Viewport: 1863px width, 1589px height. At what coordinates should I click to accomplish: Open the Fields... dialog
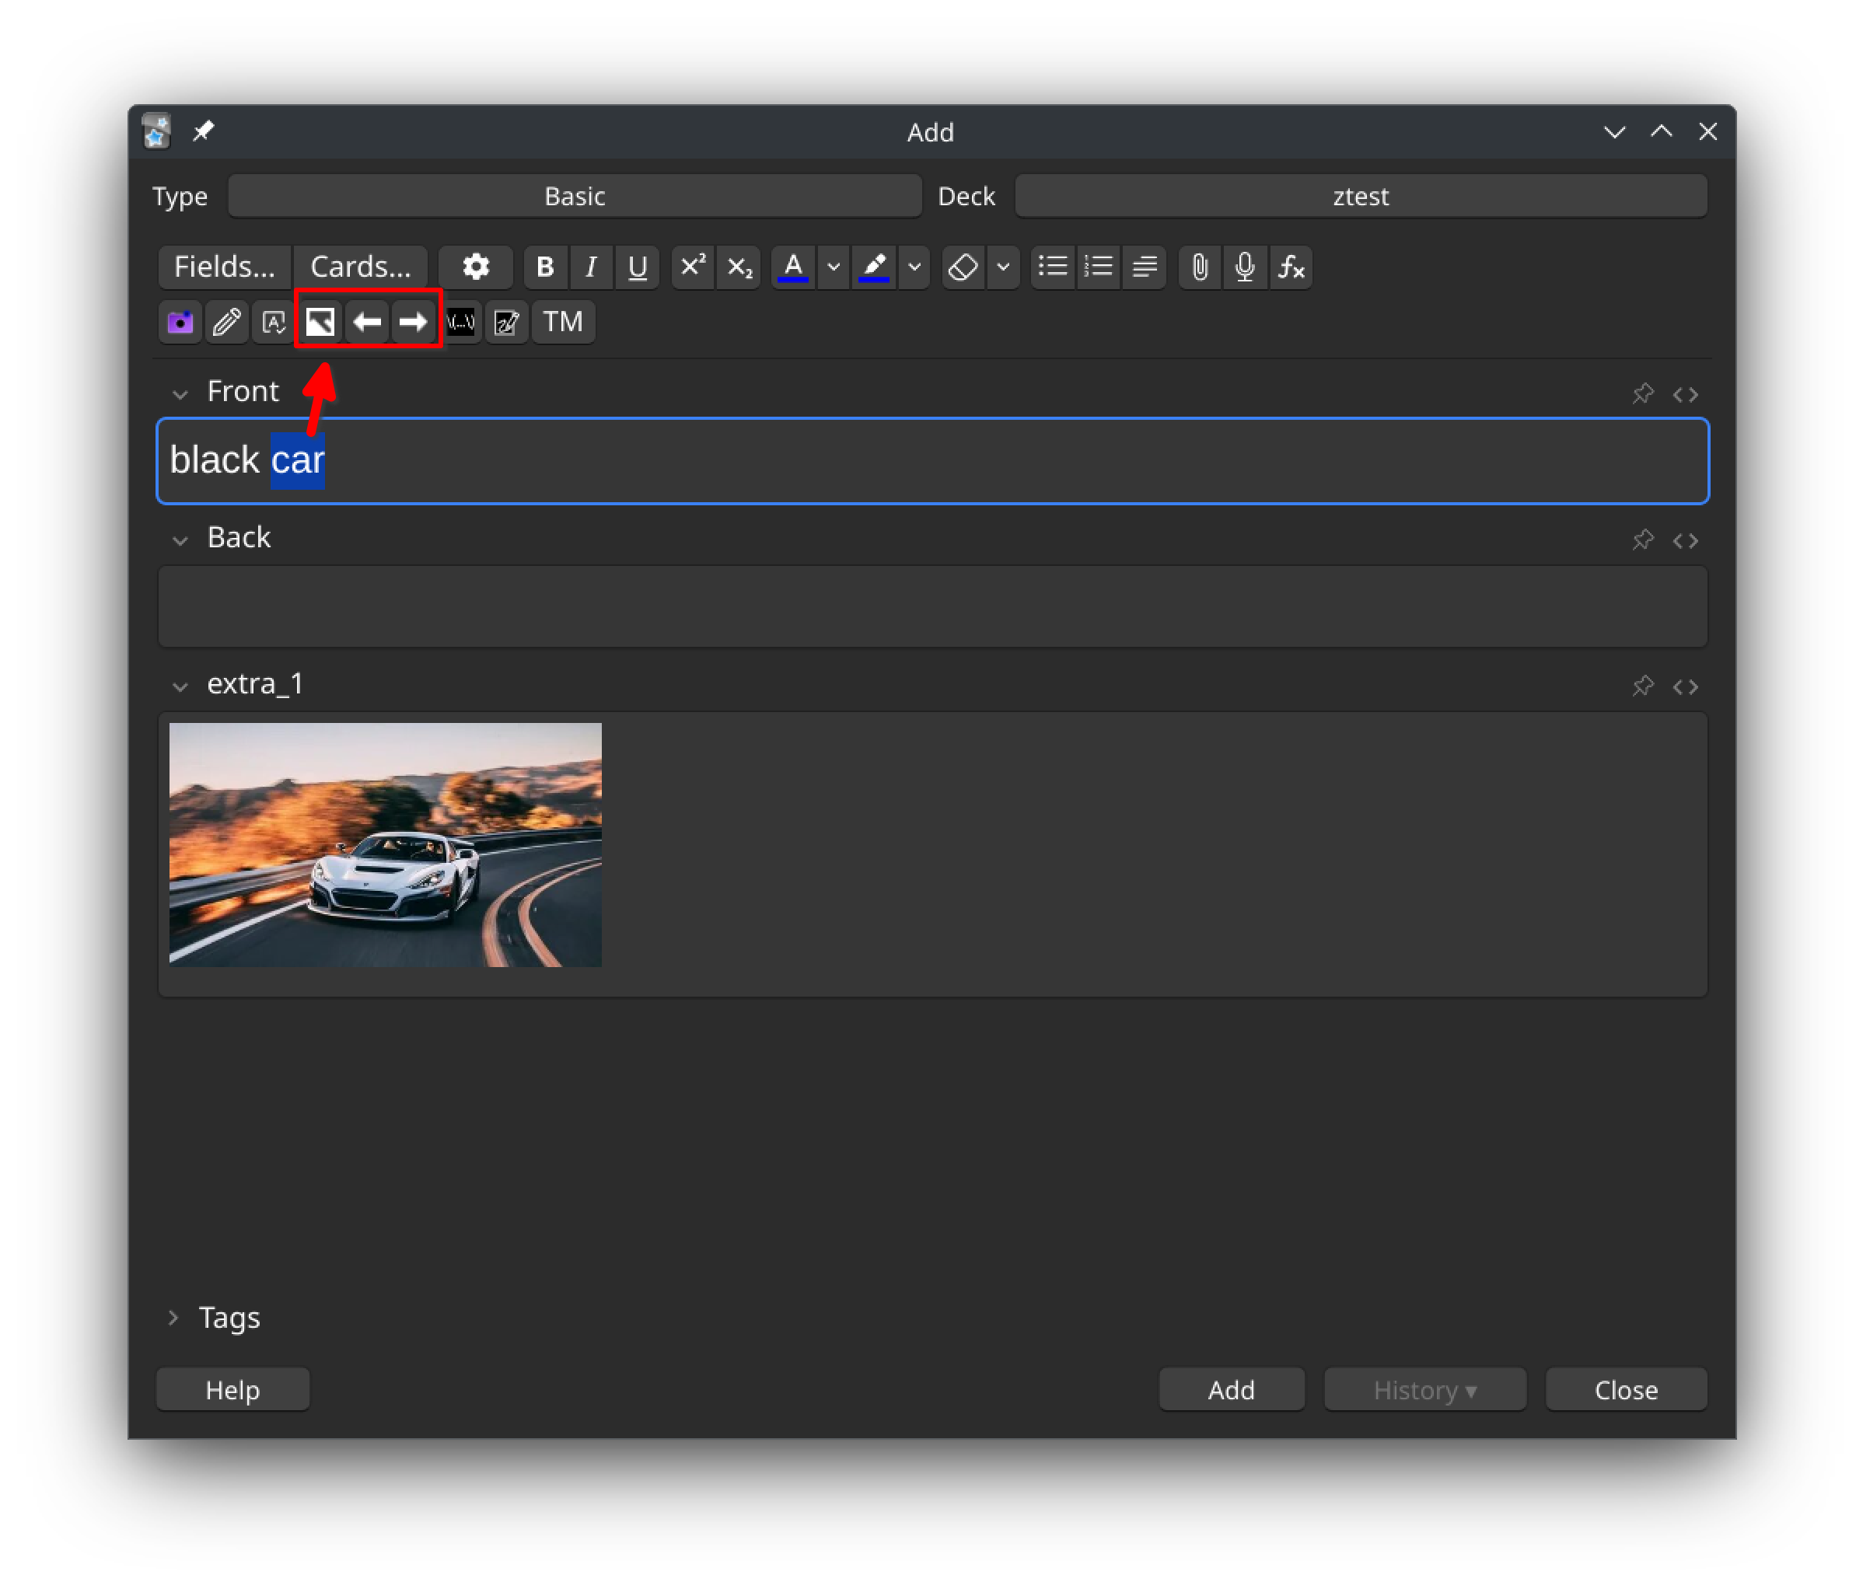click(x=224, y=266)
